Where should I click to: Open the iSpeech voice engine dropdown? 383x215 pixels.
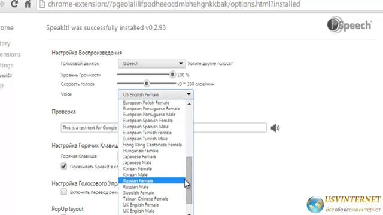pos(151,64)
